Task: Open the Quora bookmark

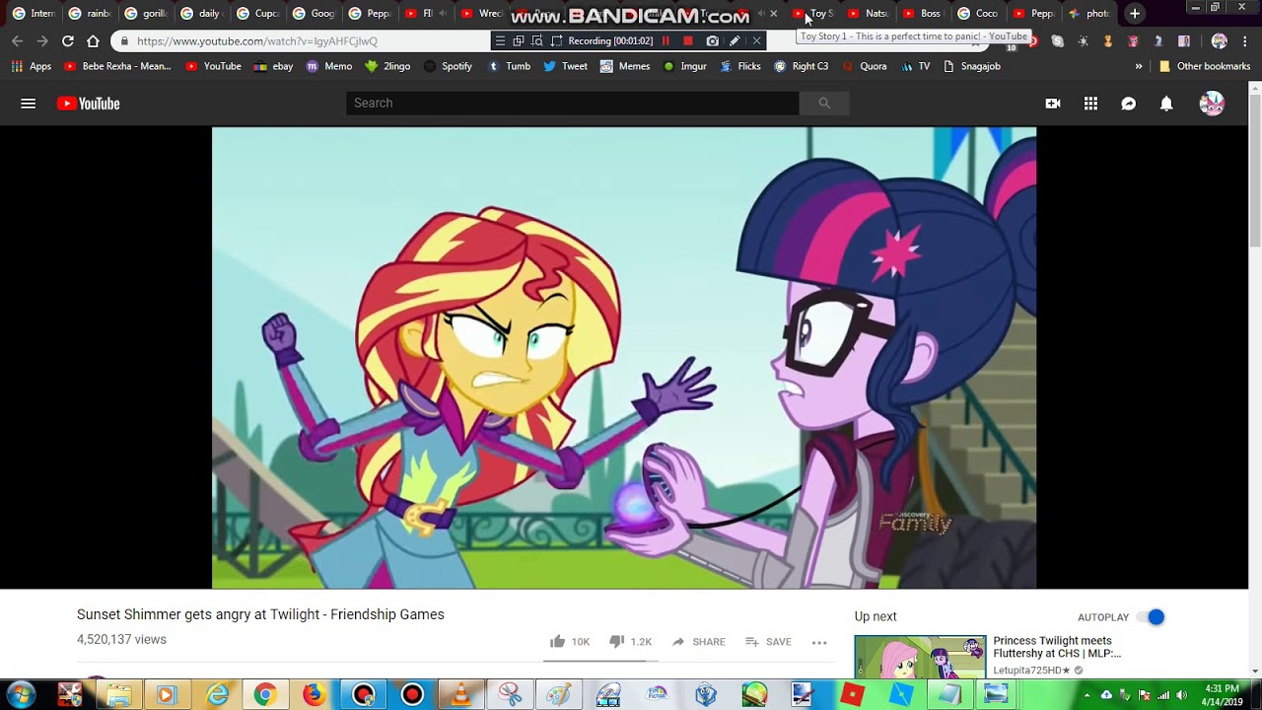Action: (x=864, y=67)
